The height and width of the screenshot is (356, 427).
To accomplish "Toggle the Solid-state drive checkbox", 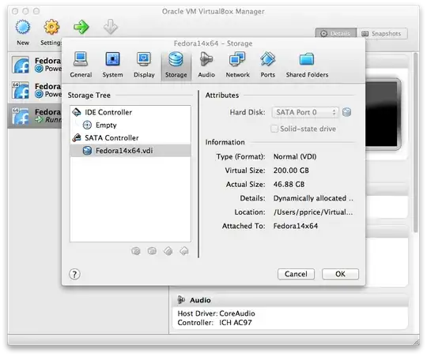I will [x=274, y=129].
